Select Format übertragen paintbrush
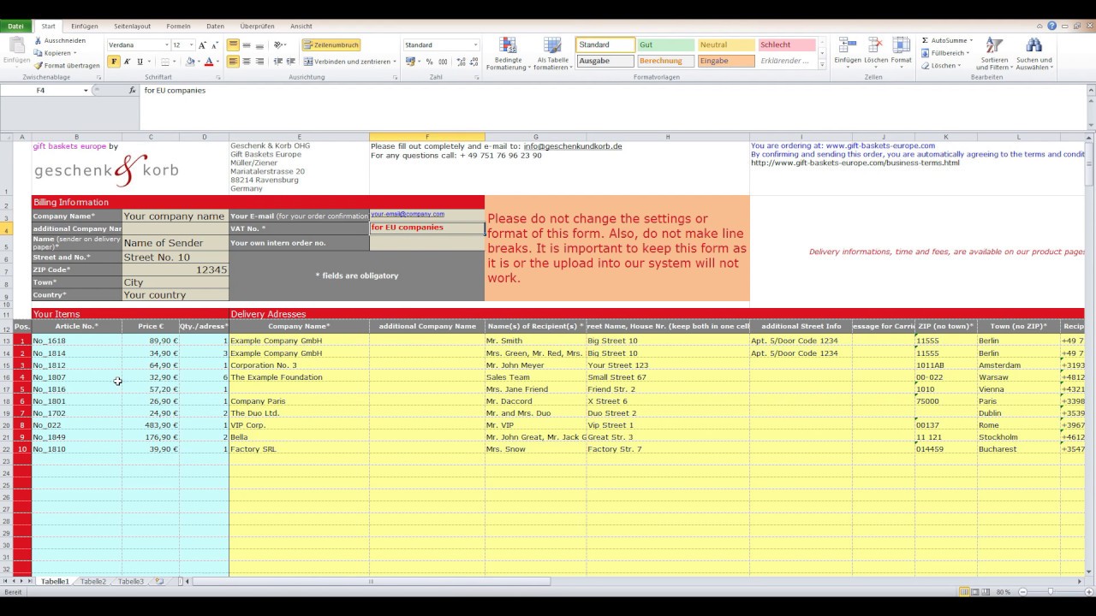Screen dimensions: 1096x616 pyautogui.click(x=67, y=65)
